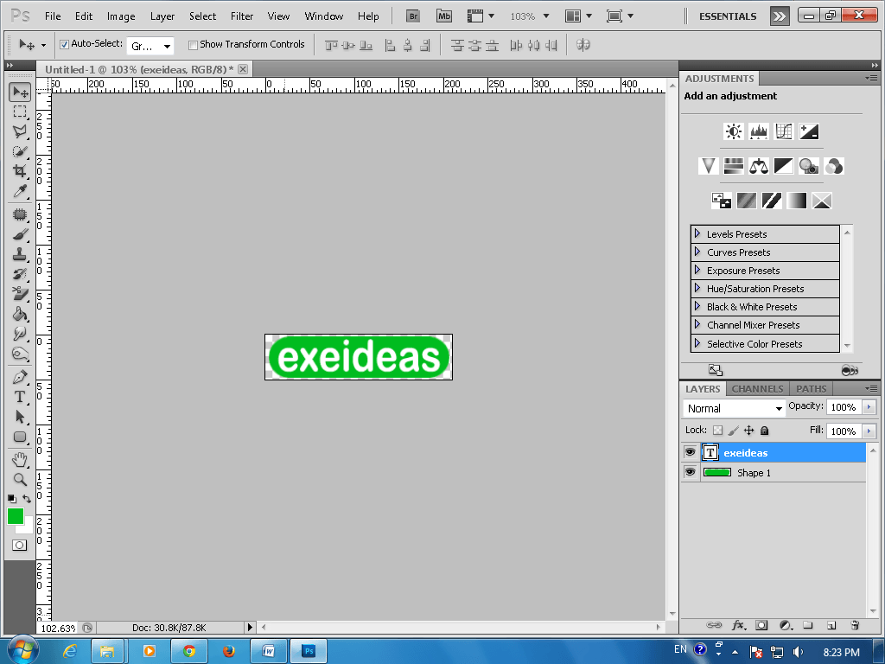The image size is (885, 664).
Task: Select the Quick Selection tool
Action: pyautogui.click(x=20, y=151)
